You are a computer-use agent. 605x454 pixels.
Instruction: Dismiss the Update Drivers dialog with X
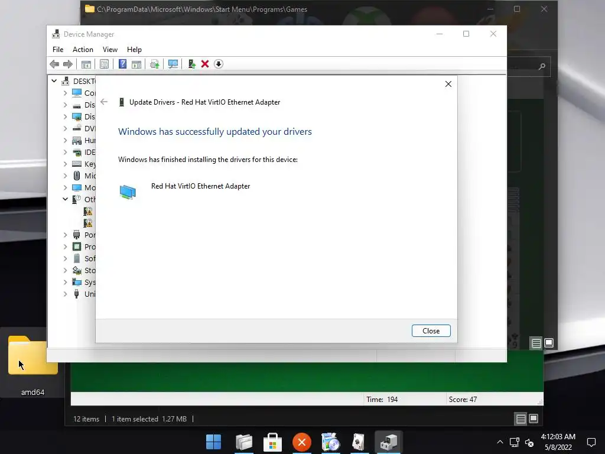point(448,84)
